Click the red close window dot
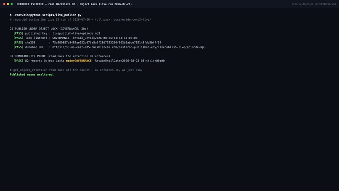The image size is (339, 191). pos(4,4)
